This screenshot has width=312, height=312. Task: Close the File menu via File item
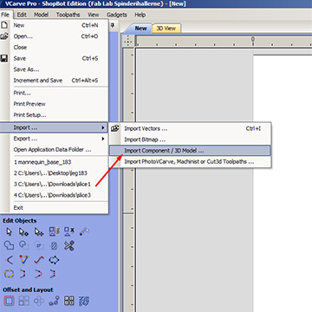tap(5, 15)
